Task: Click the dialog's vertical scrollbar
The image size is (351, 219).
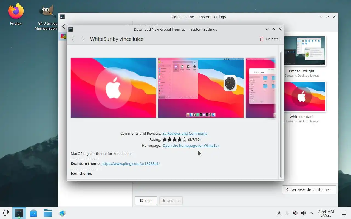Action: point(281,115)
